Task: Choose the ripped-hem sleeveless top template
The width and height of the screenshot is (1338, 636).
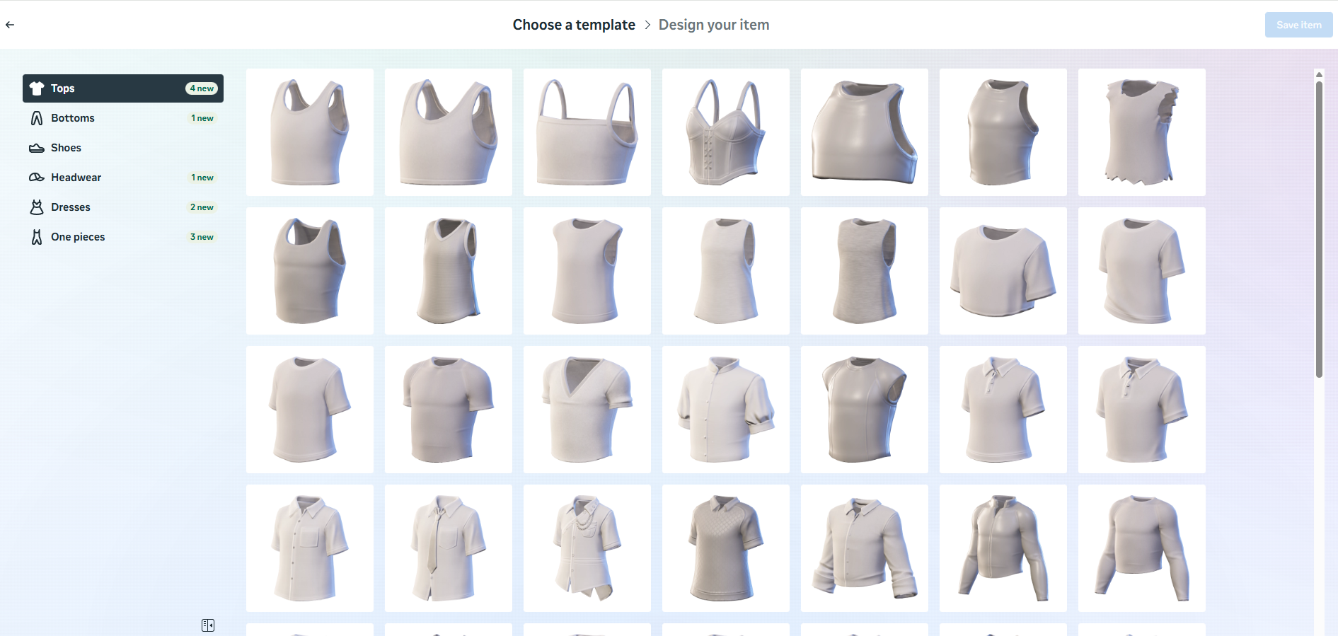Action: coord(1141,132)
